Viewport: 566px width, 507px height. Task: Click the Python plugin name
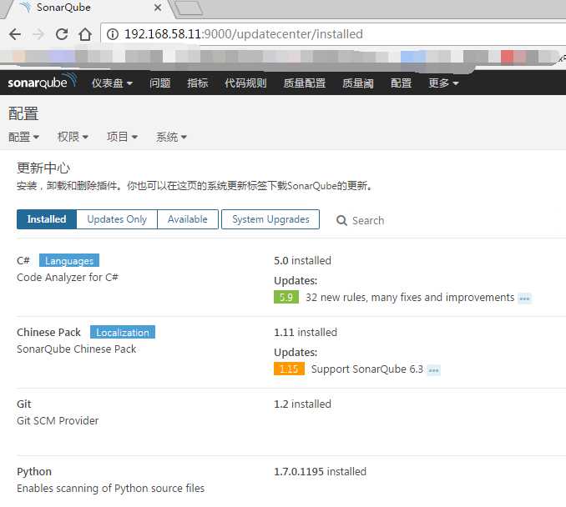pyautogui.click(x=34, y=472)
